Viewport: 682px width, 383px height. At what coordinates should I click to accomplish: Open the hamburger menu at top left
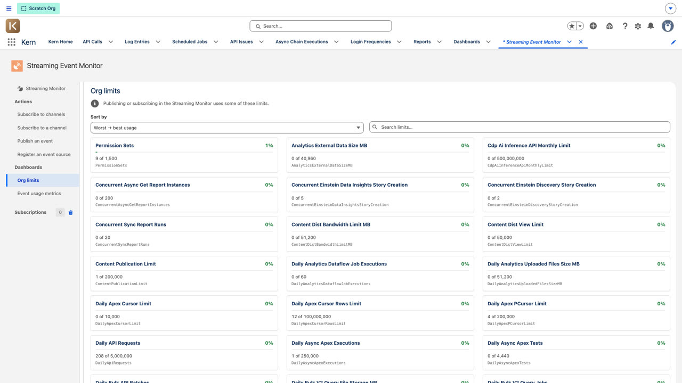pos(9,9)
